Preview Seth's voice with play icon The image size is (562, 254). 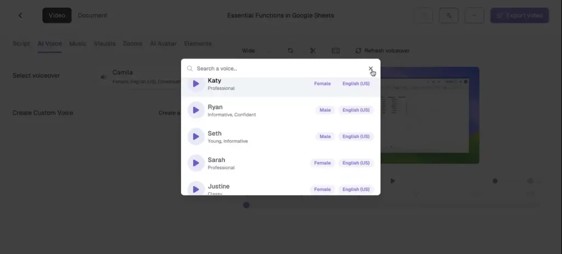tap(196, 136)
